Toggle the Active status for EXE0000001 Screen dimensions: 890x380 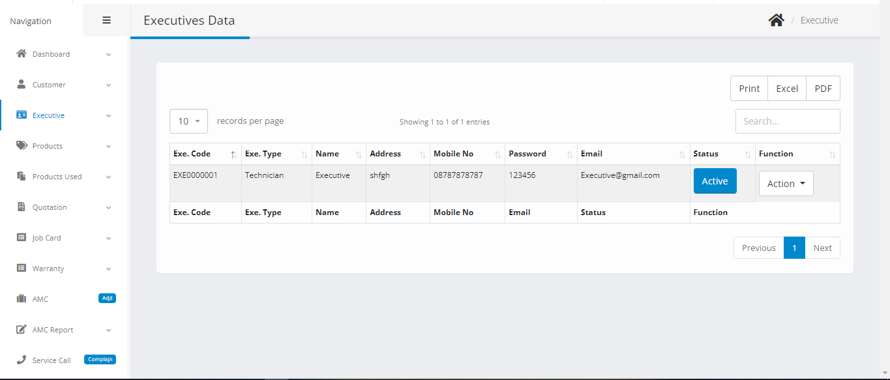(715, 181)
